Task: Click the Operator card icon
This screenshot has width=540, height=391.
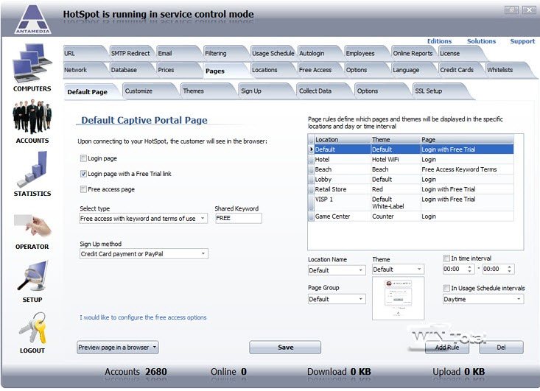Action: point(32,224)
